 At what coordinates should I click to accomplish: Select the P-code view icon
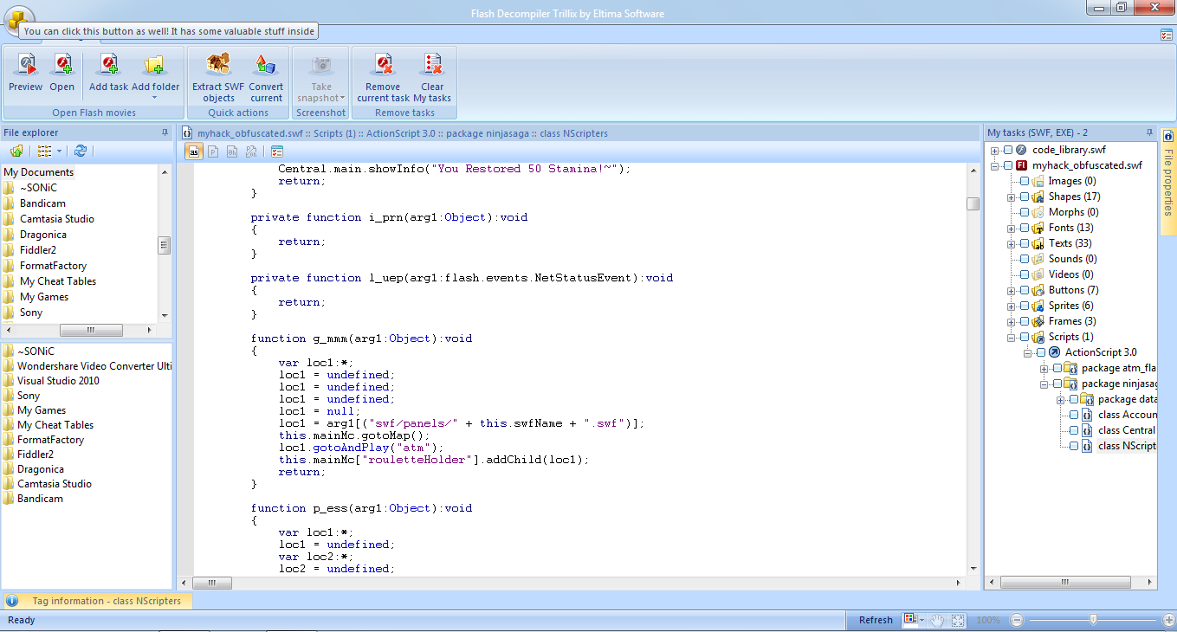[213, 152]
